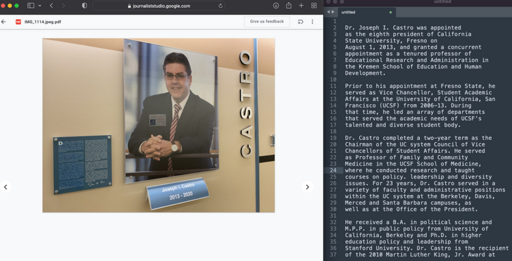Reload the page from the address bar
This screenshot has width=512, height=261.
coord(220,6)
